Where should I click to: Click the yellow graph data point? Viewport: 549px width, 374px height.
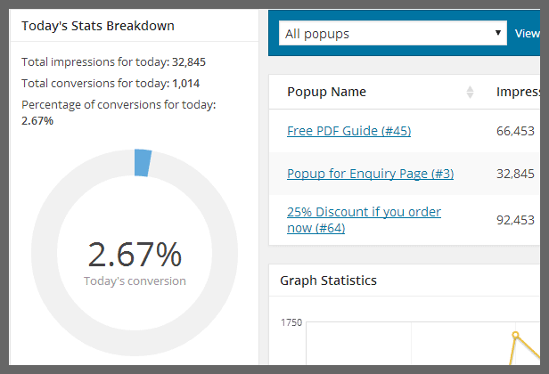tap(515, 335)
